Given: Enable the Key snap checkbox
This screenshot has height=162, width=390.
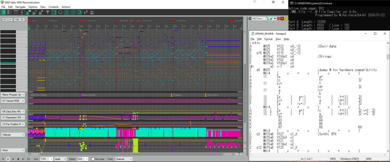Looking at the screenshot, I should (x=93, y=159).
